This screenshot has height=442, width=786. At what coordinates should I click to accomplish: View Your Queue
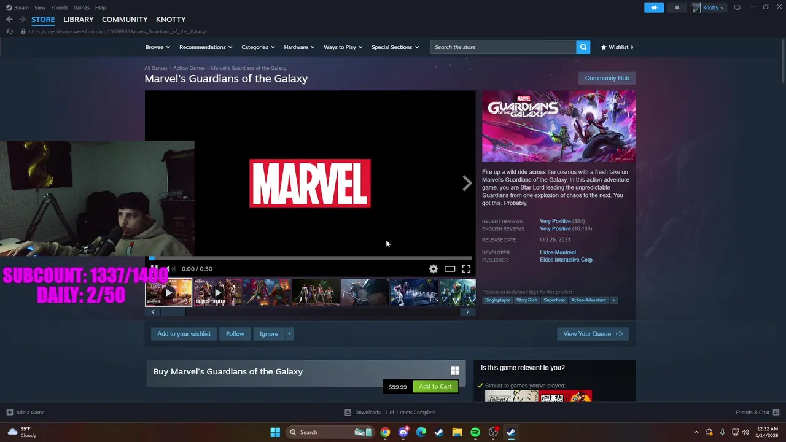pos(593,334)
